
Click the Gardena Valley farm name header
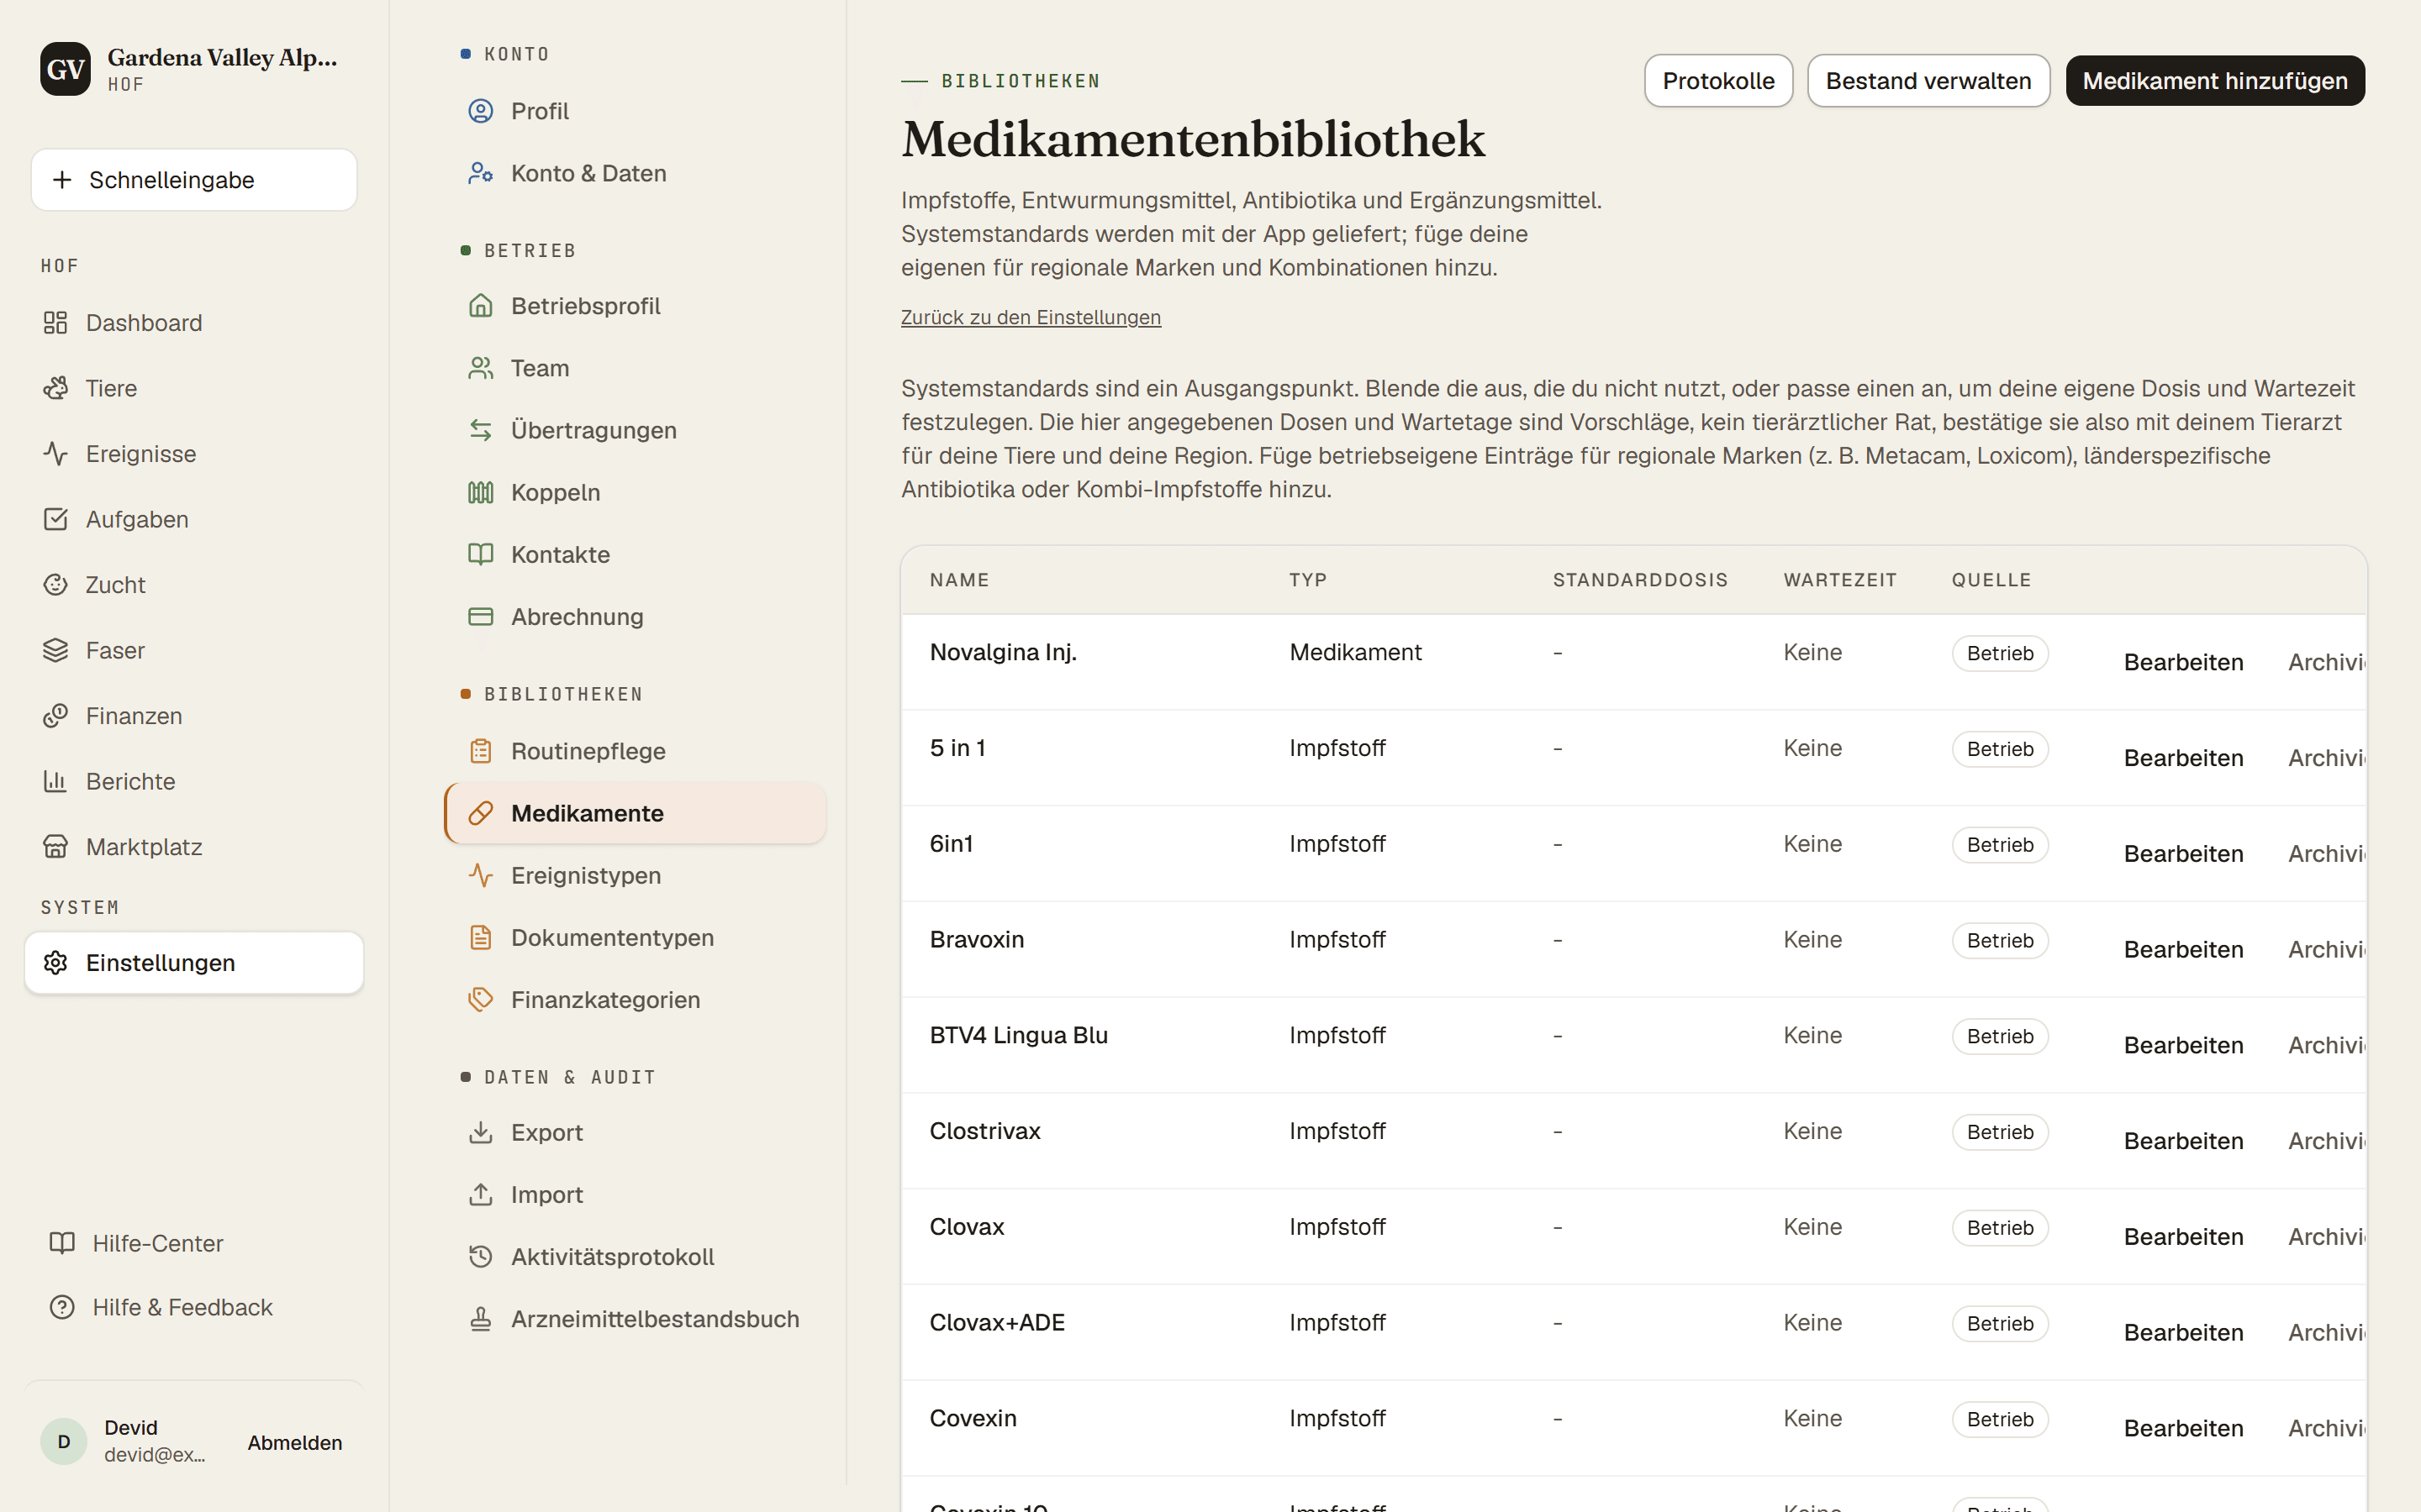click(x=222, y=57)
